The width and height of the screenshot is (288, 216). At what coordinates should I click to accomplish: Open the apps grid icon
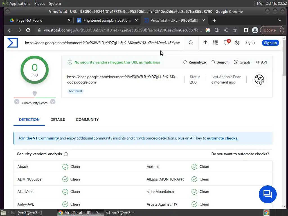[215, 43]
